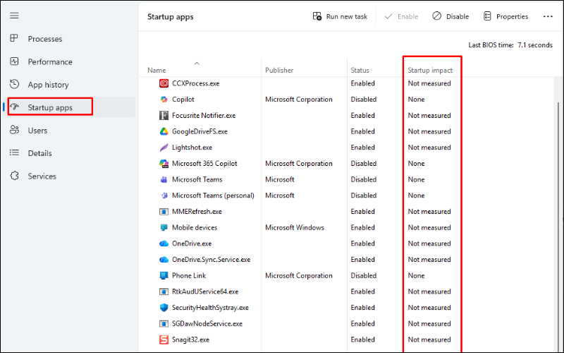The height and width of the screenshot is (353, 564).
Task: Open the hamburger navigation menu
Action: click(14, 16)
